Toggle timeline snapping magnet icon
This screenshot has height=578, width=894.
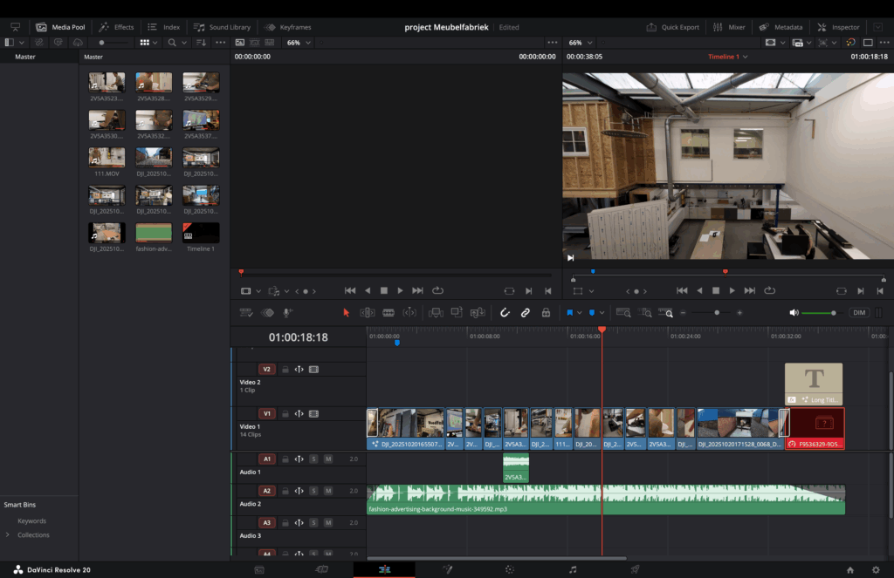pyautogui.click(x=505, y=313)
